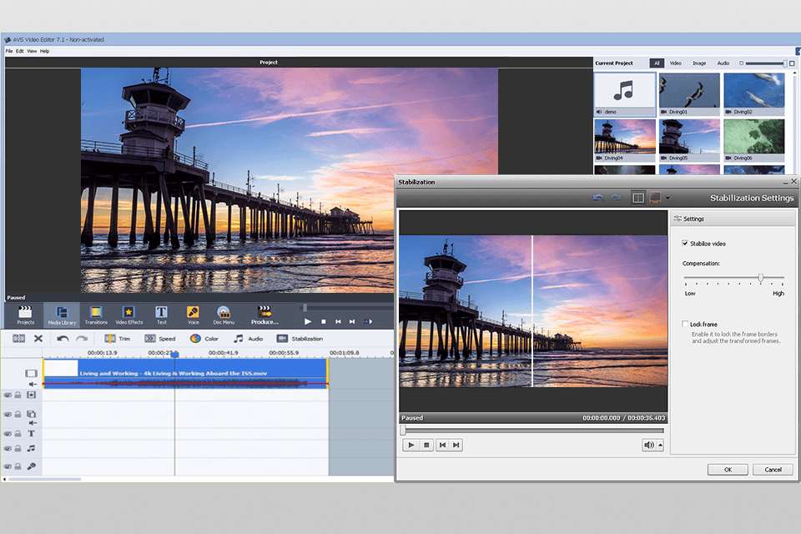Viewport: 801px width, 534px height.
Task: Click the delete X icon in timeline toolbar
Action: coord(38,339)
